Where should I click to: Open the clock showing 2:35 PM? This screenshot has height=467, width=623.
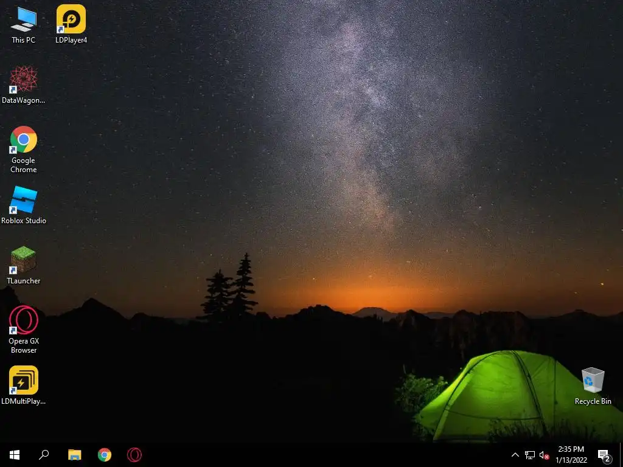tap(571, 455)
